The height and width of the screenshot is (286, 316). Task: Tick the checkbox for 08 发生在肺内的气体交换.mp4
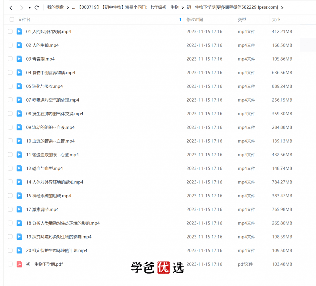pos(10,114)
